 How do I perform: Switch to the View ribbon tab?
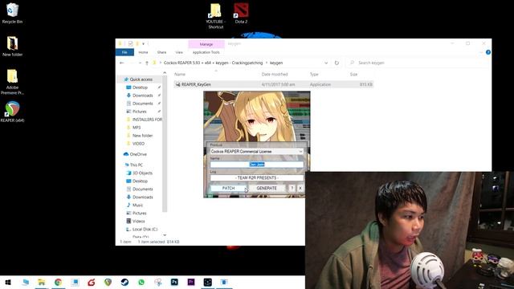[179, 52]
